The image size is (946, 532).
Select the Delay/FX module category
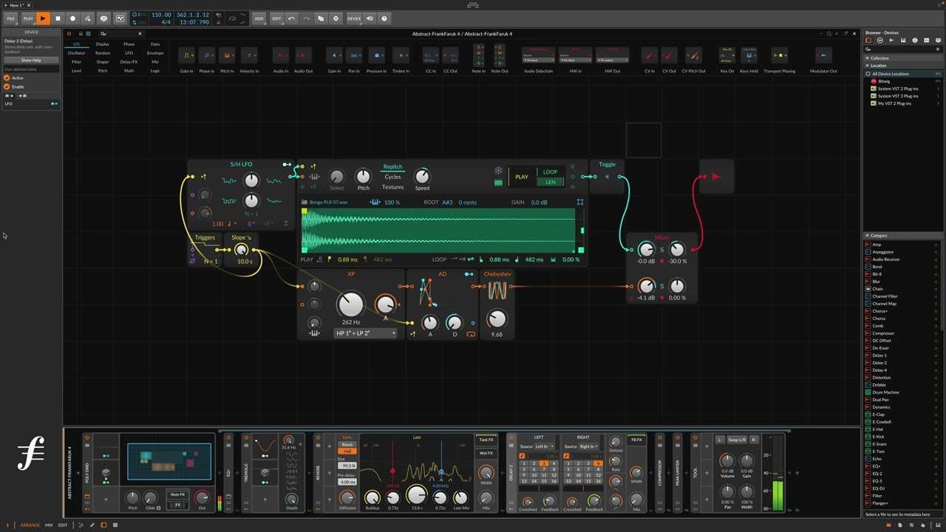(x=129, y=62)
